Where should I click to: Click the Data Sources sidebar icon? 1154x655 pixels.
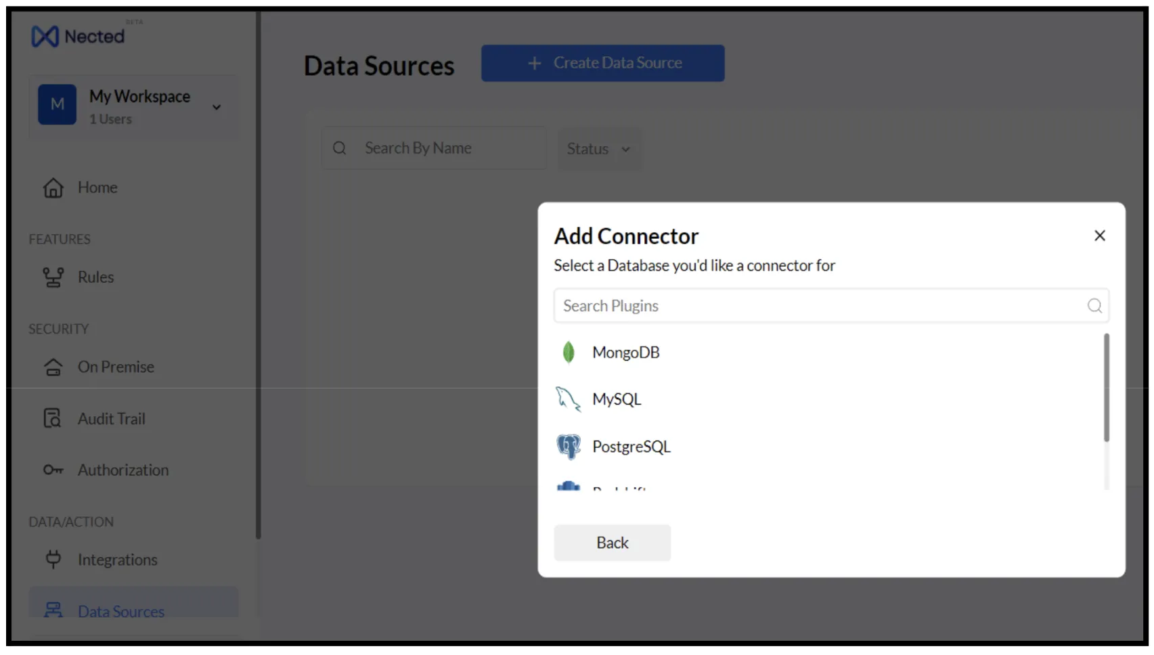53,610
